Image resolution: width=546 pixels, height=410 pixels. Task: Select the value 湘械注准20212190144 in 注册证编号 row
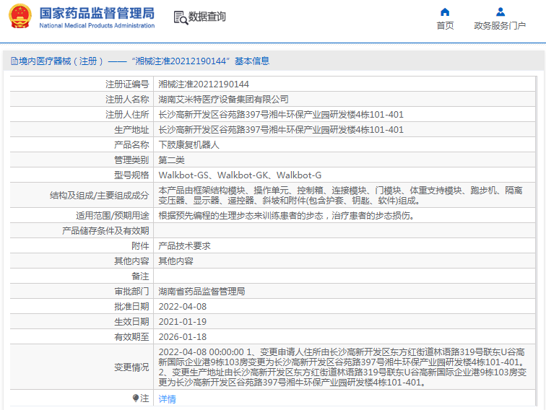click(204, 84)
